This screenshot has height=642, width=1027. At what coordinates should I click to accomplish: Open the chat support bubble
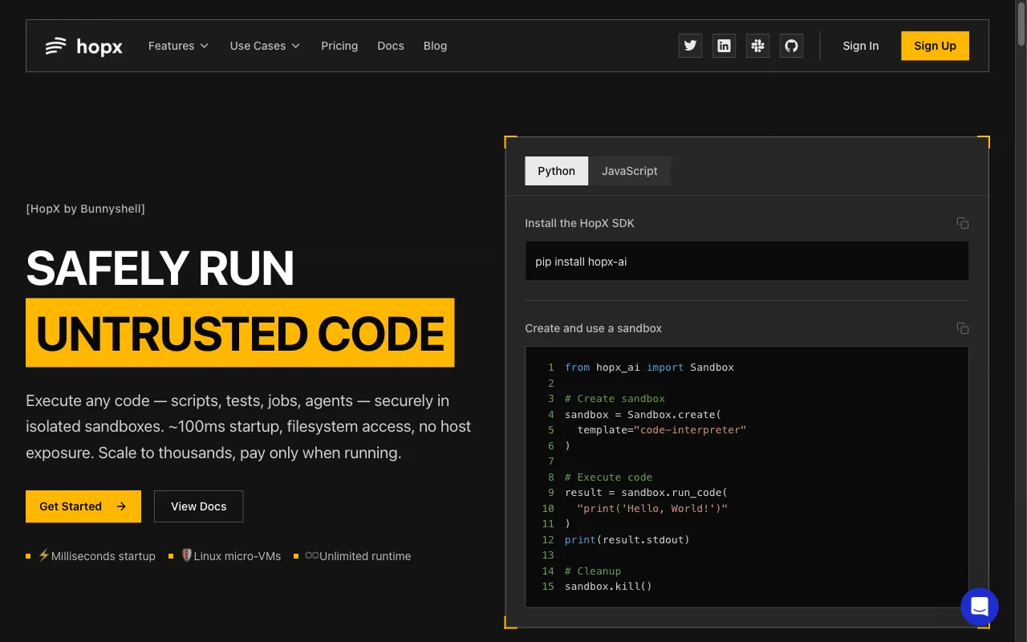(980, 607)
